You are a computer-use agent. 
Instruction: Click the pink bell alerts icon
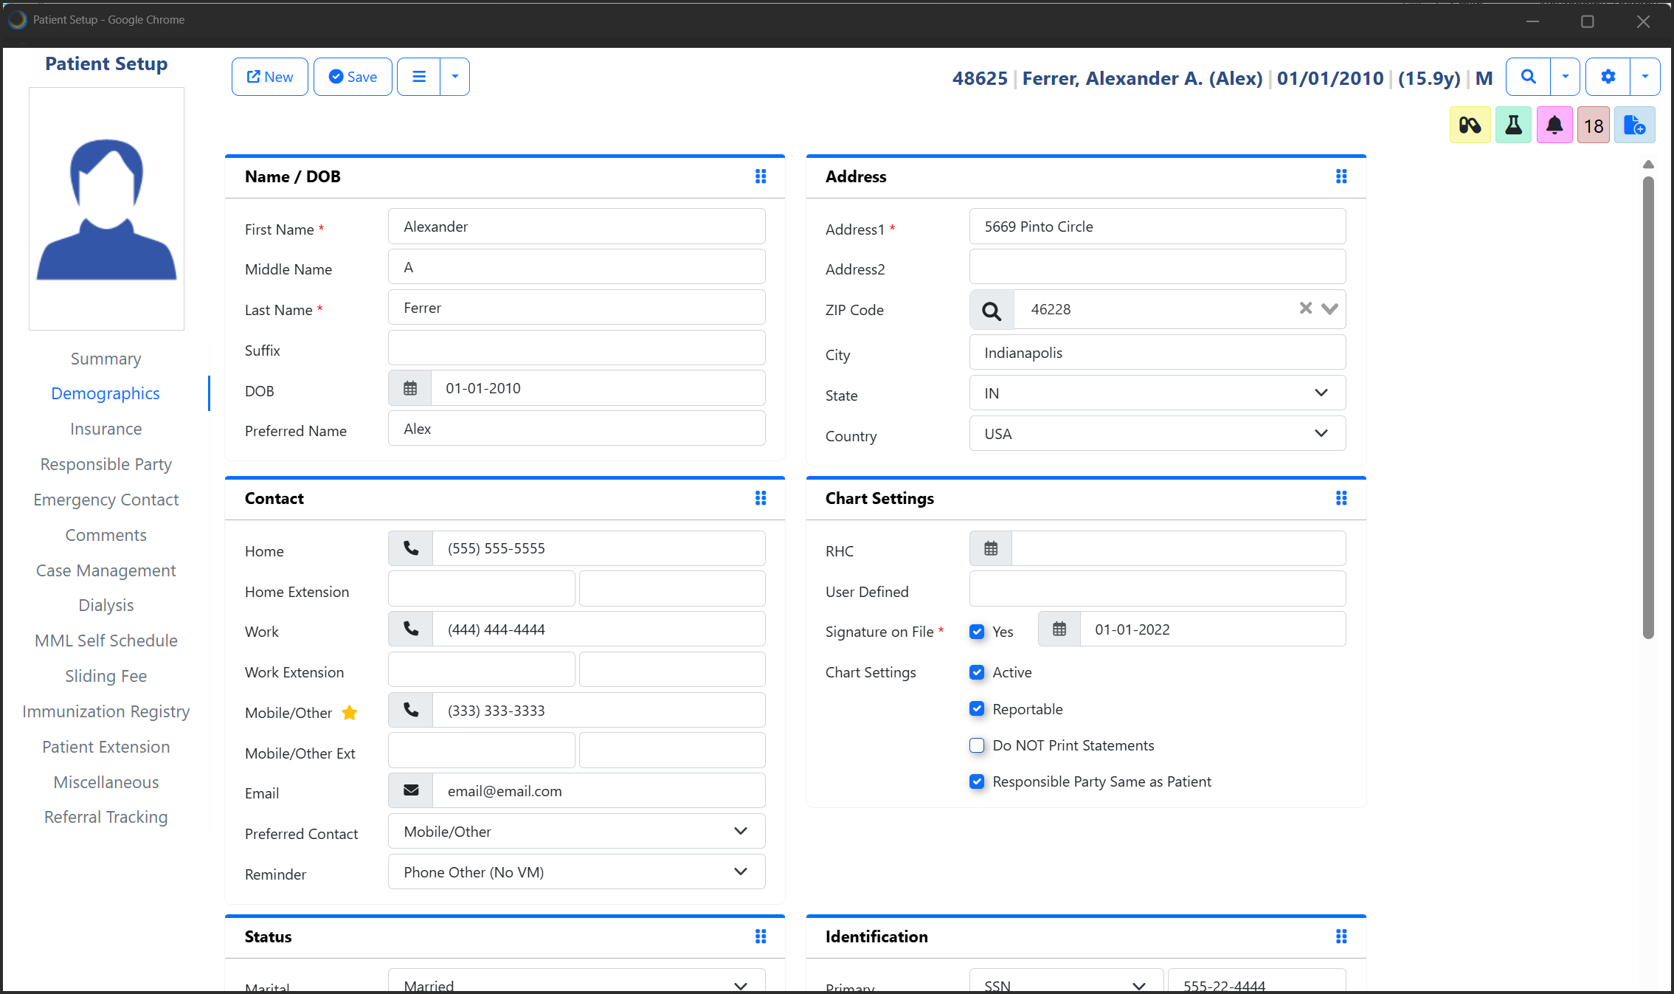point(1554,125)
